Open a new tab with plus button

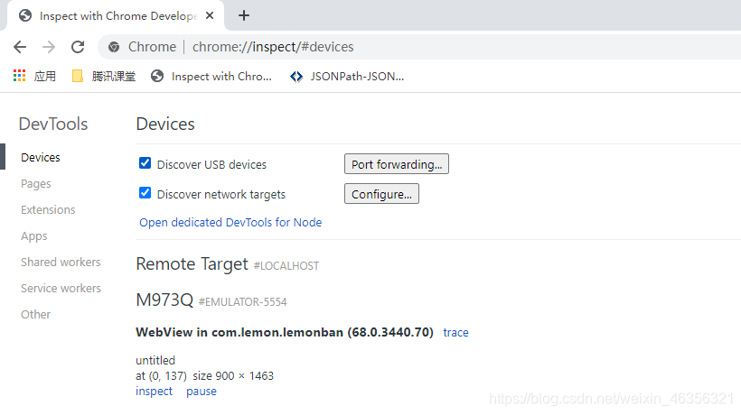pos(244,15)
